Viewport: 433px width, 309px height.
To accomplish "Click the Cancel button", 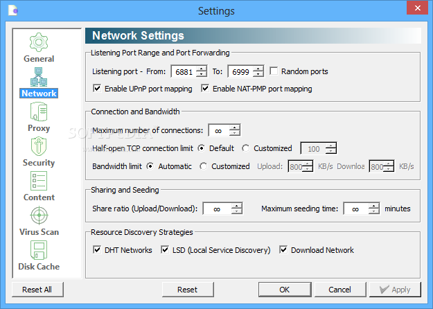I will (x=340, y=290).
